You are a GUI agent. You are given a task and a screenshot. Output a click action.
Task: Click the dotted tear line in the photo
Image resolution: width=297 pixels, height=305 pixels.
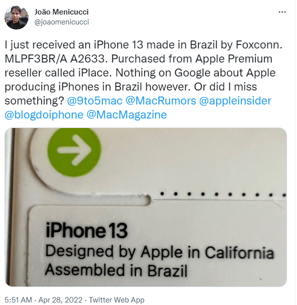click(x=223, y=194)
